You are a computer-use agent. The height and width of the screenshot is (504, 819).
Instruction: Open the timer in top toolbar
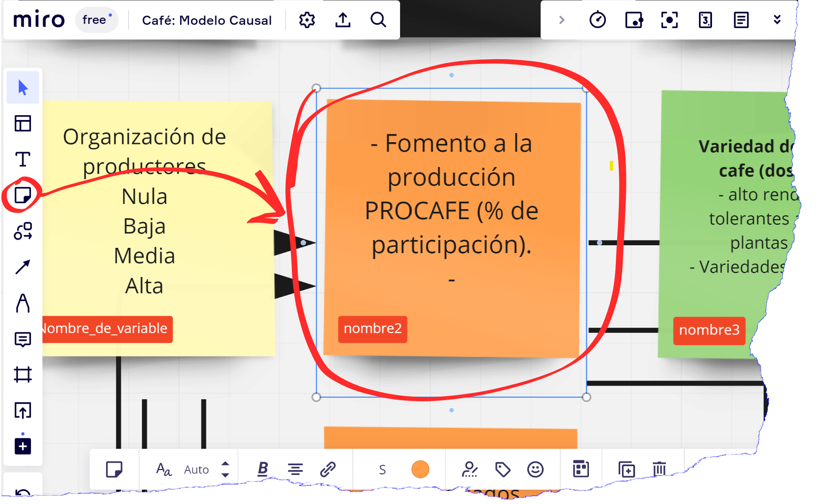coord(597,20)
